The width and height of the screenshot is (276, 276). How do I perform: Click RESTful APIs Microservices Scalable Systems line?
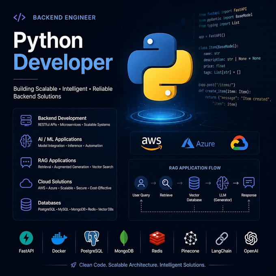click(74, 125)
